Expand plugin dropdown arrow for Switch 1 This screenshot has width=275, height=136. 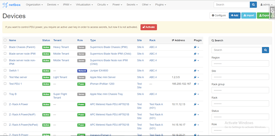click(198, 71)
